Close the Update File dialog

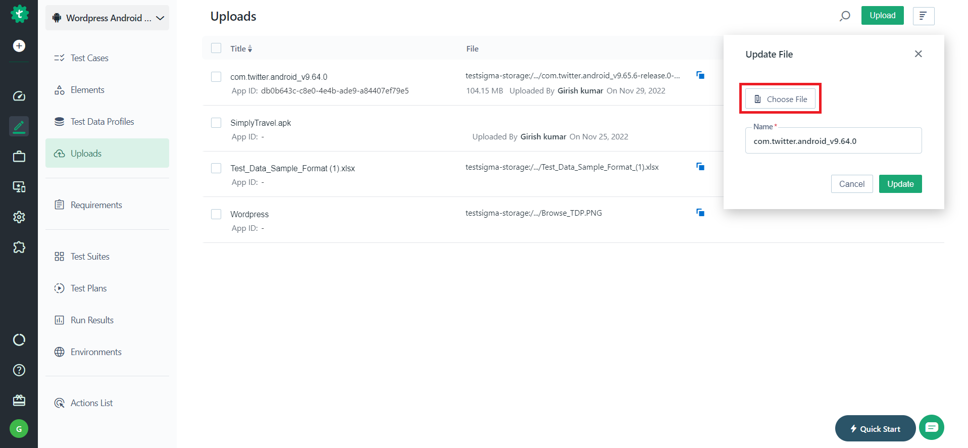pyautogui.click(x=919, y=54)
